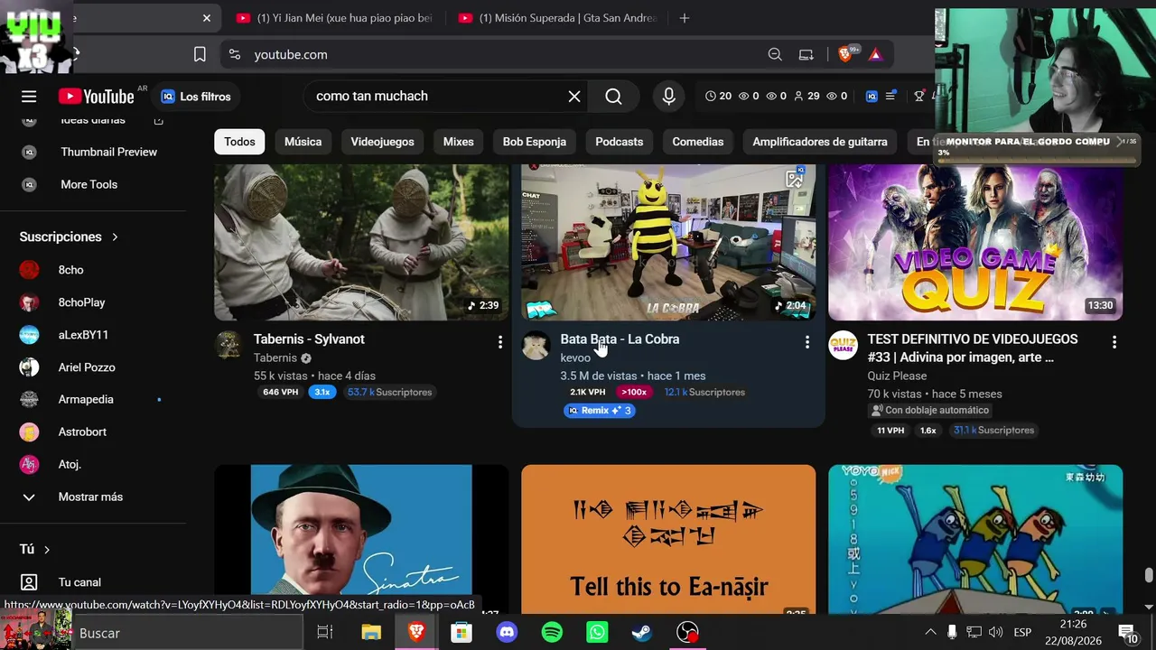
Task: Focus the YouTube search input field
Action: 437,97
